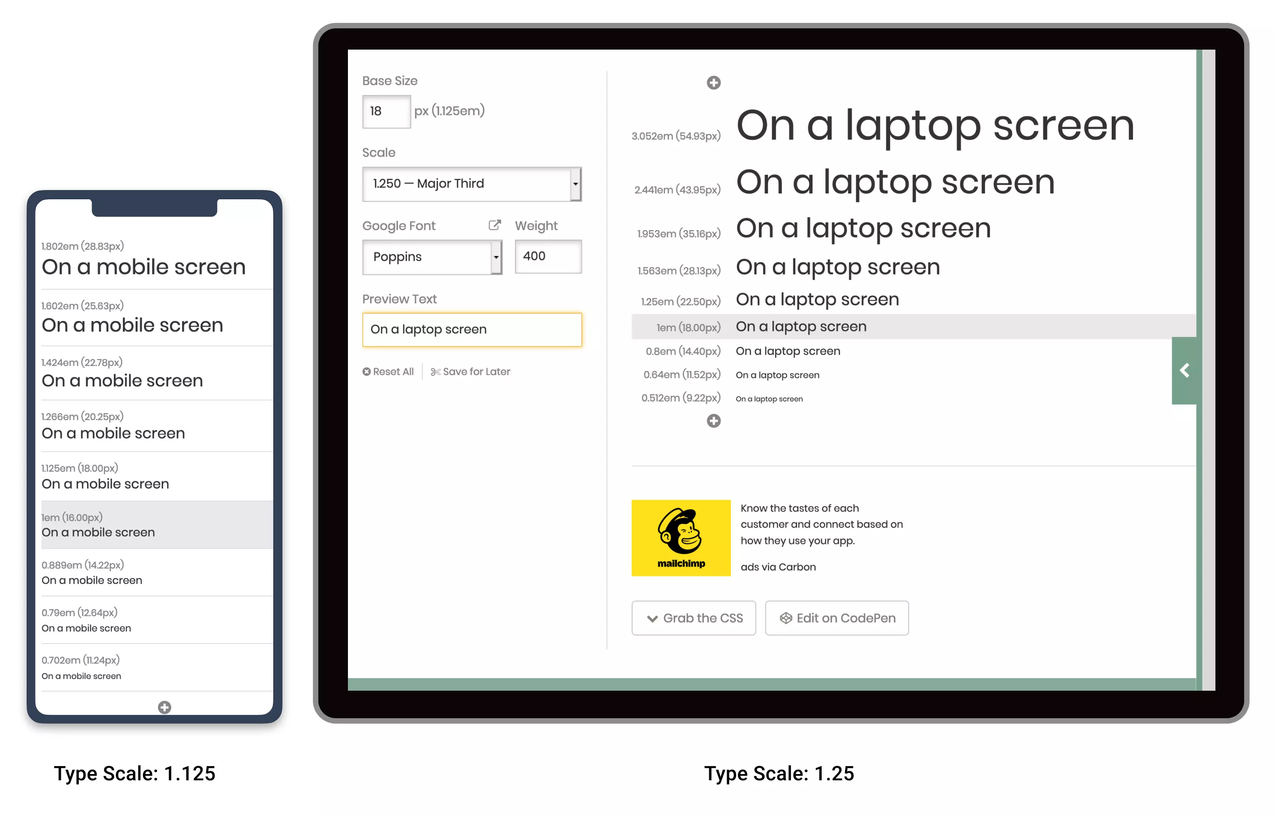Expand Grab the CSS chevron
This screenshot has height=817, width=1275.
click(x=652, y=618)
